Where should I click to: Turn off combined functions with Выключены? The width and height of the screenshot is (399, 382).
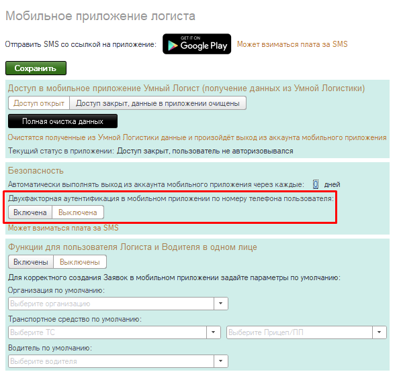click(x=80, y=262)
